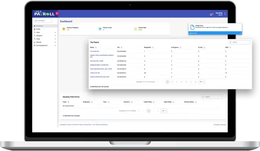Open notifications via the bell icon
Screen dimensions: 260x151
click(211, 14)
